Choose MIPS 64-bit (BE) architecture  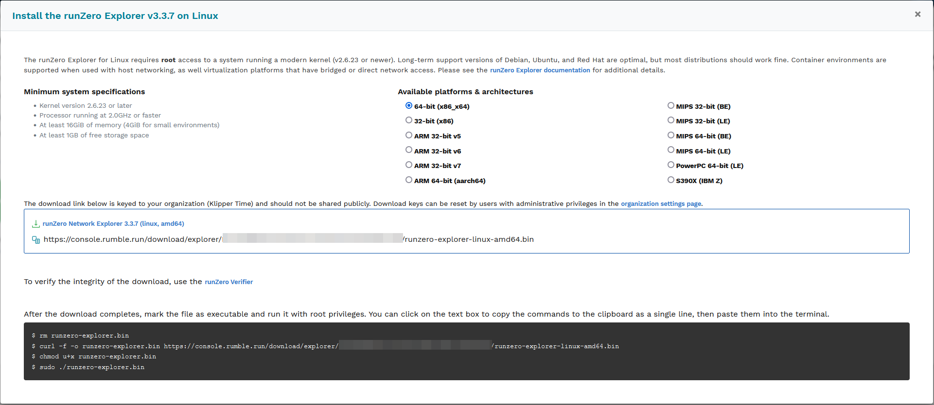671,135
